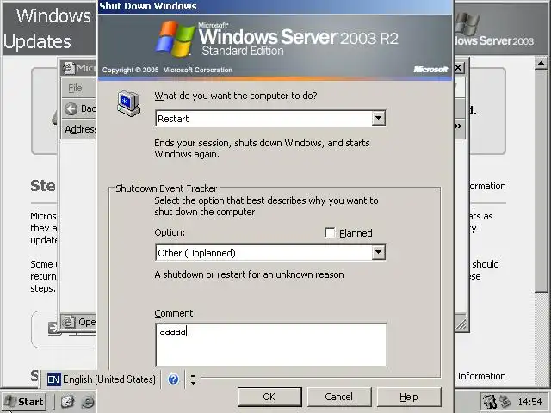This screenshot has height=413, width=551.
Task: Launch Internet Explorer from quick launch
Action: click(88, 401)
